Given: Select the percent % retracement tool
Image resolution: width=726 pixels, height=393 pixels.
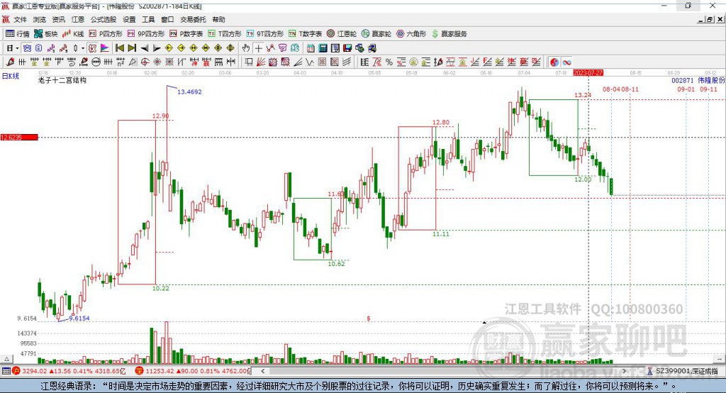Looking at the screenshot, I should (389, 62).
